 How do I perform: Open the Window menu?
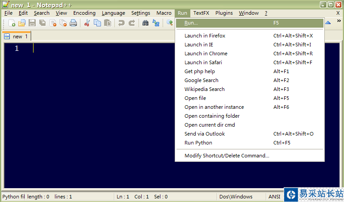[x=249, y=13]
